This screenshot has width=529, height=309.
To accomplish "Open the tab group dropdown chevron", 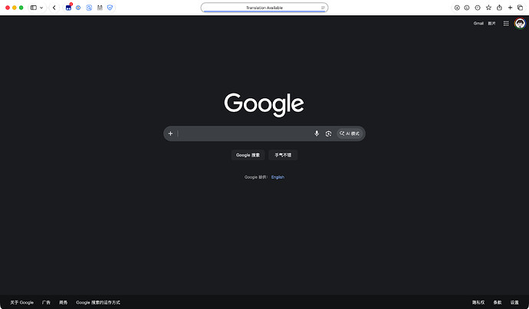I will coord(41,8).
